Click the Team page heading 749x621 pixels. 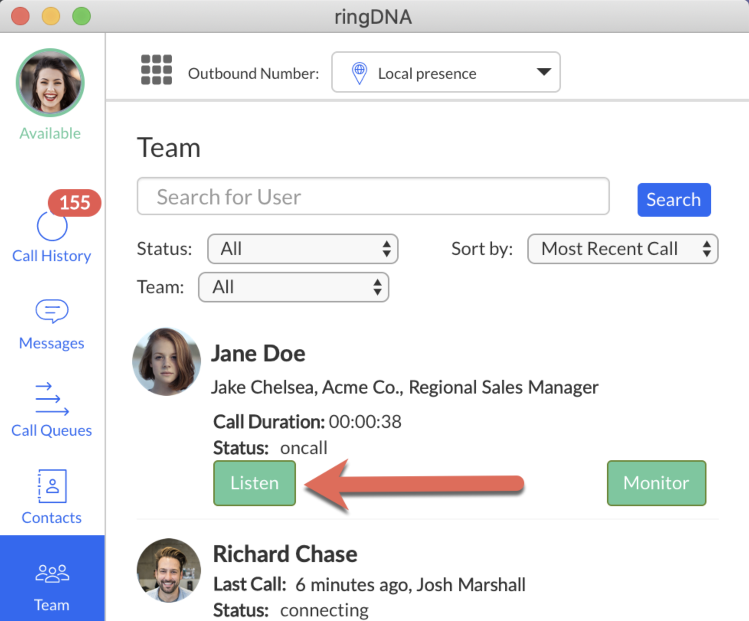click(169, 148)
